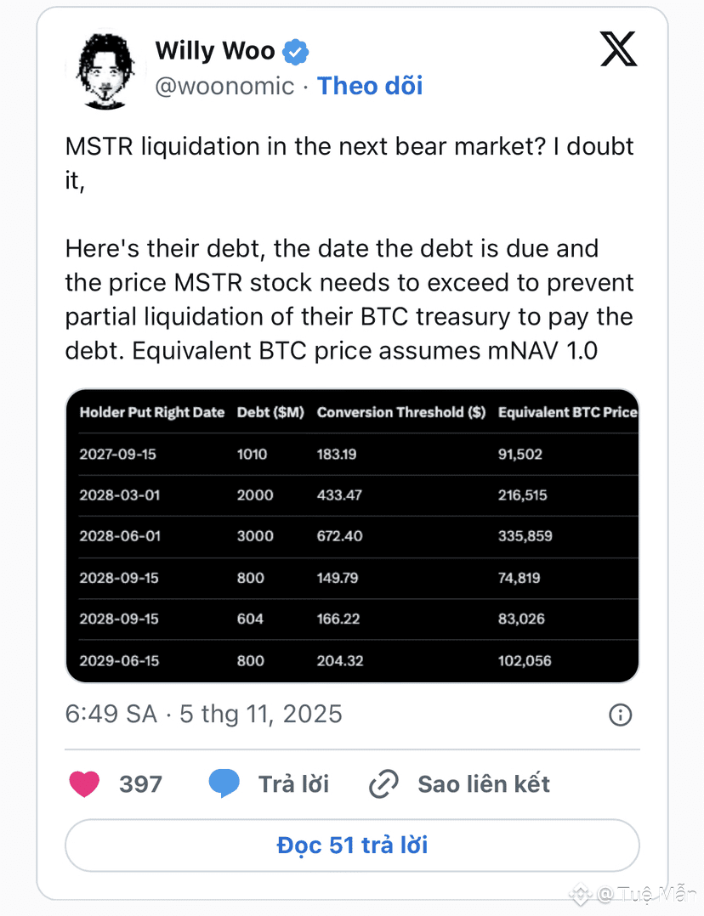The image size is (704, 916).
Task: Click the Willy Woo display name
Action: tap(215, 51)
